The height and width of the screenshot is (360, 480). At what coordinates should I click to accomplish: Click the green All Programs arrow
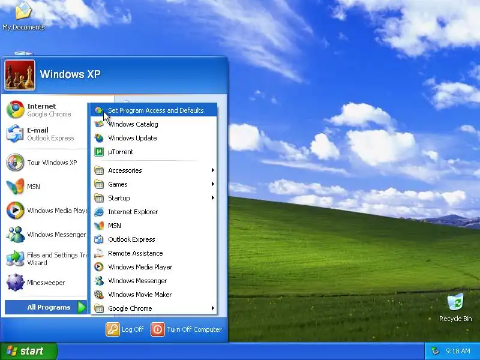pos(82,307)
